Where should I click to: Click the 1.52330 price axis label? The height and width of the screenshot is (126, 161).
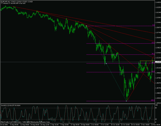pos(158,58)
